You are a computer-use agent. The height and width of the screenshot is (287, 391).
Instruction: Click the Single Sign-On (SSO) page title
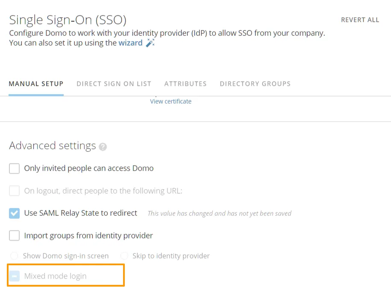68,20
